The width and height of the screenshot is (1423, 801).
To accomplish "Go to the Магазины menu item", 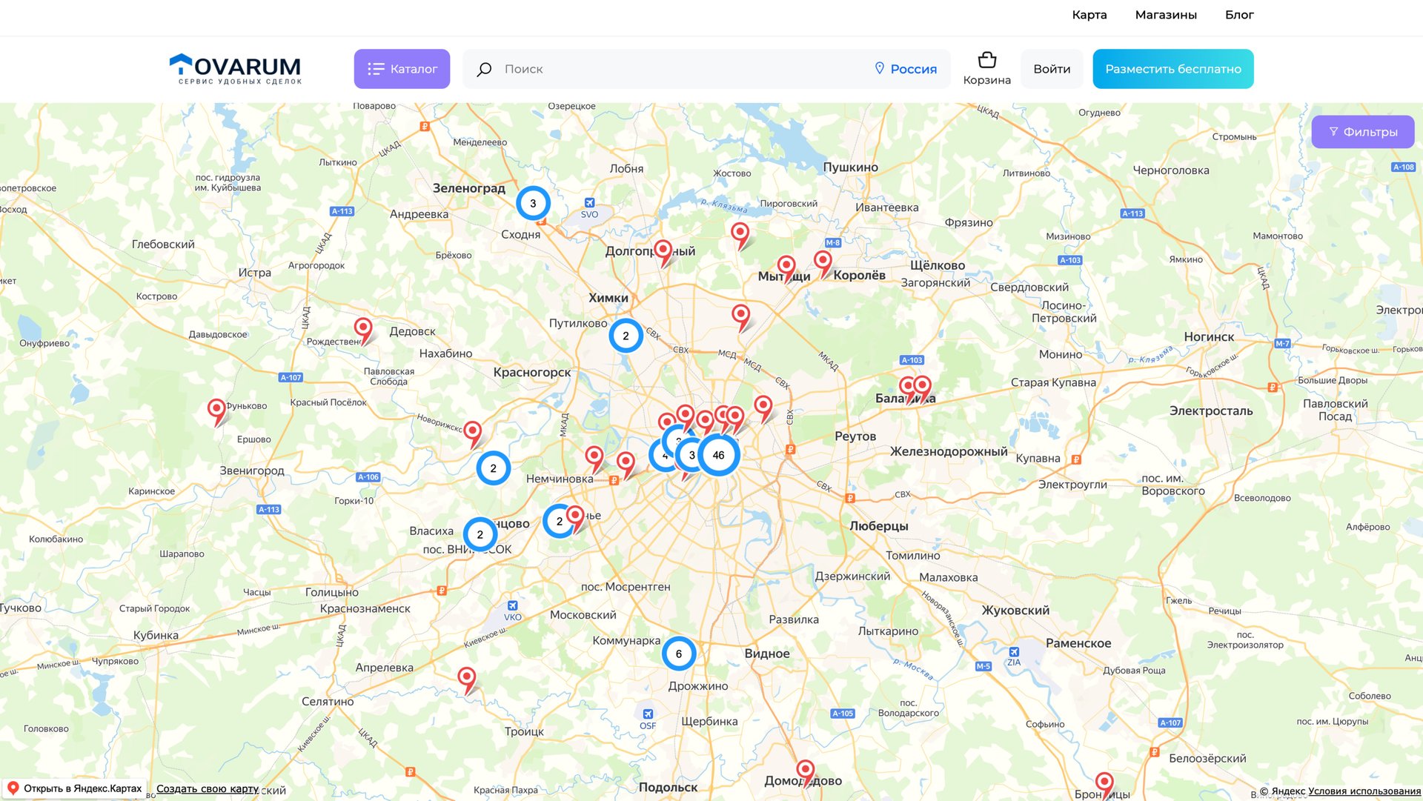I will pos(1165,15).
